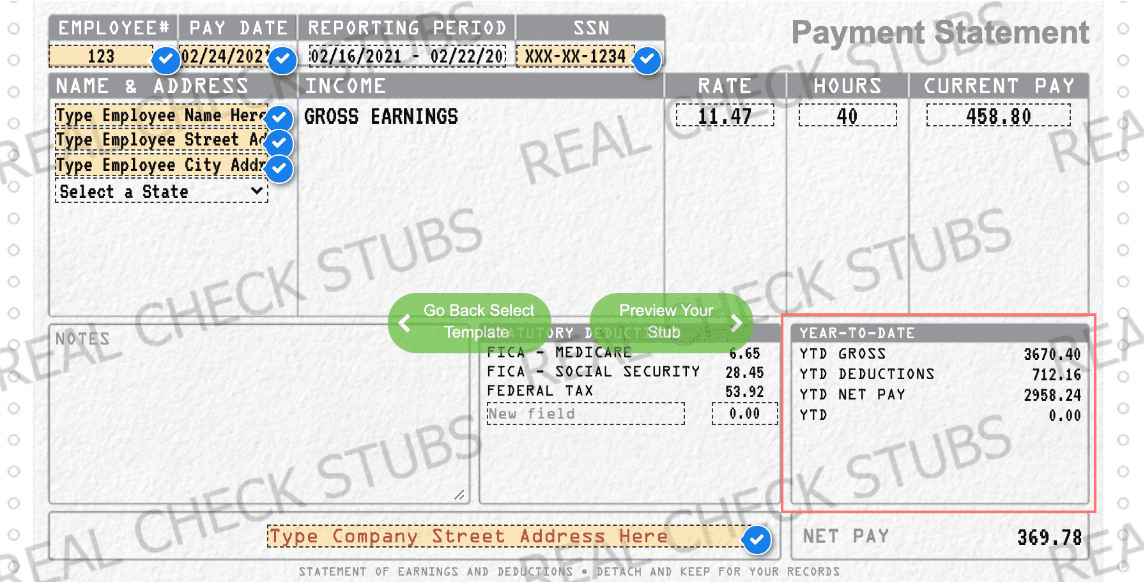Viewport: 1145px width, 582px height.
Task: Click the blue checkmark beside Employee# 123
Action: (165, 60)
